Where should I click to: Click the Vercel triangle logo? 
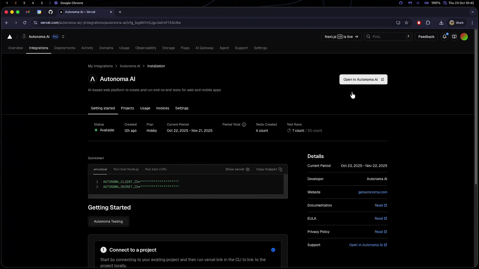click(10, 37)
